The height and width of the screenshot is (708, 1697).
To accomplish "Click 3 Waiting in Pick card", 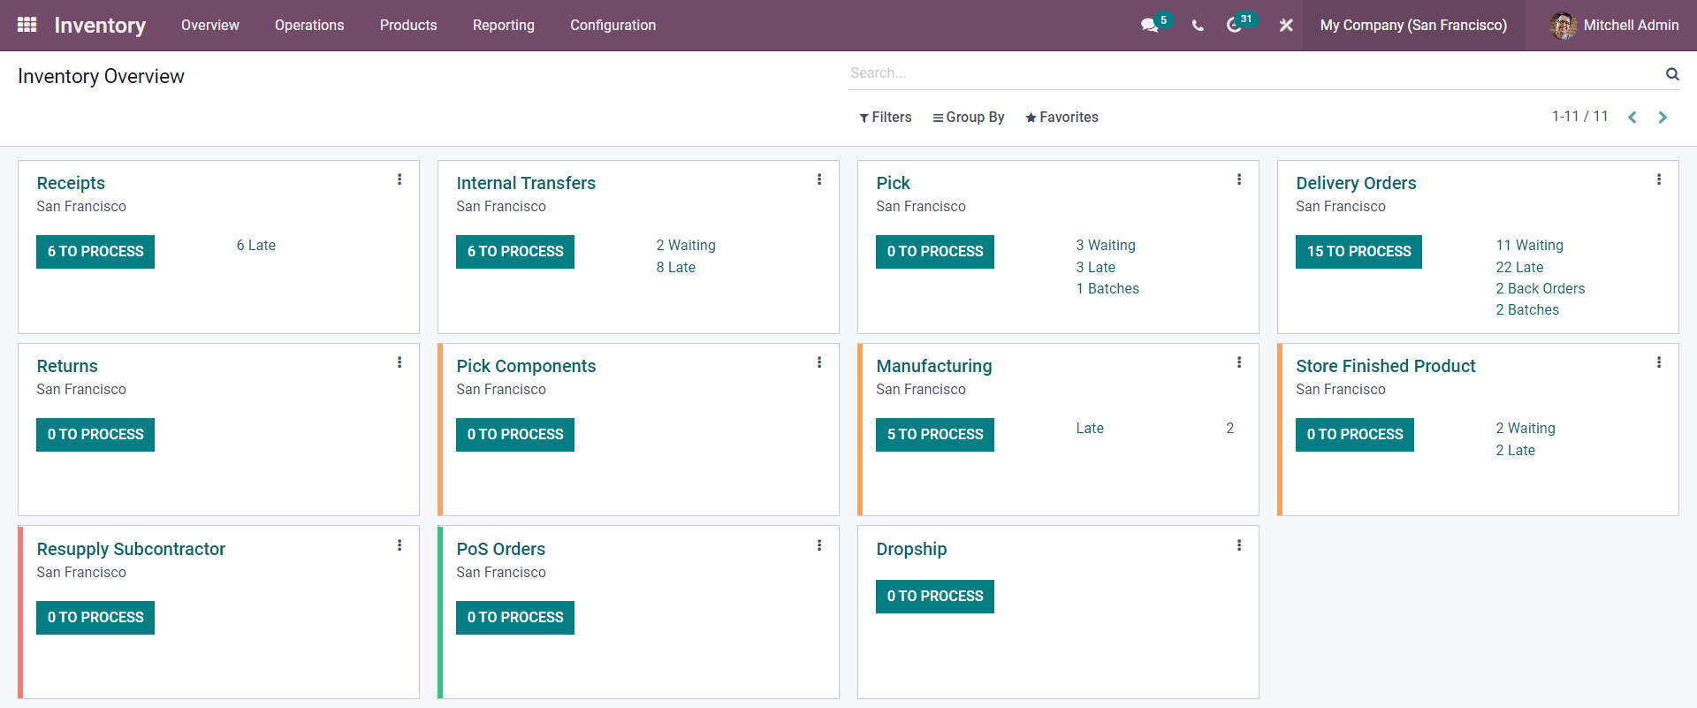I will (1106, 246).
